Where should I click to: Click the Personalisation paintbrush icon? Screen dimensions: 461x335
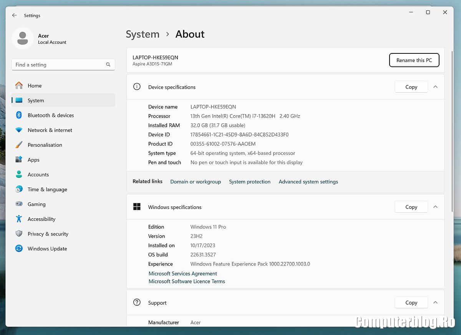coord(19,145)
